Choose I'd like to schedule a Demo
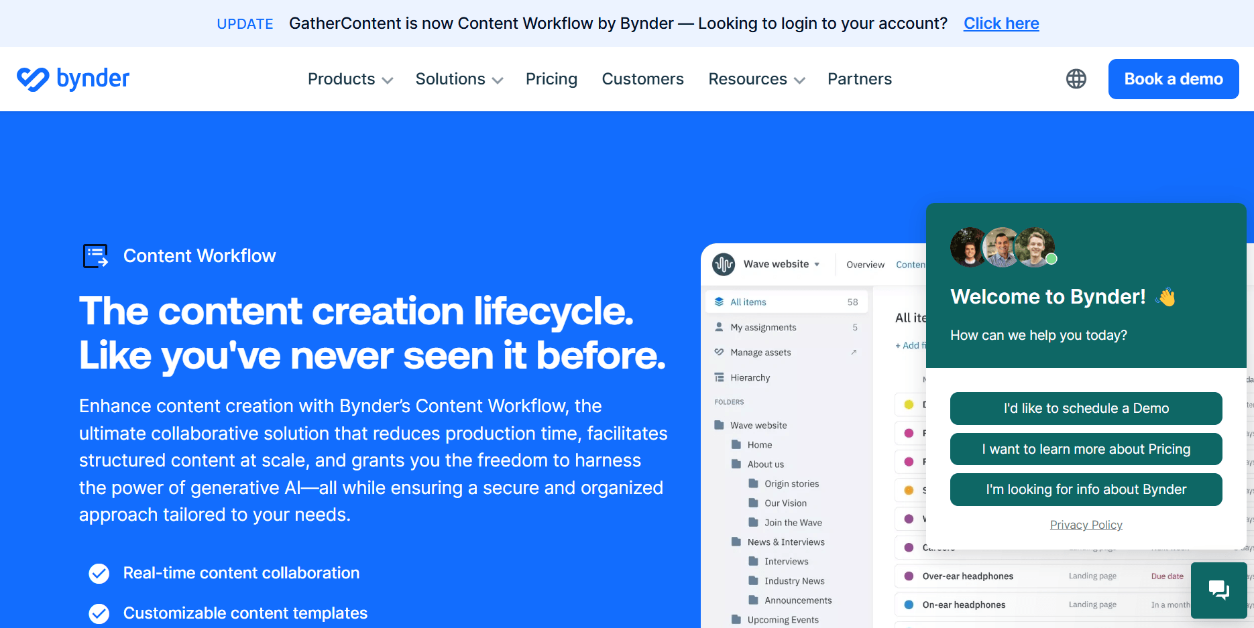Image resolution: width=1254 pixels, height=628 pixels. (1086, 408)
